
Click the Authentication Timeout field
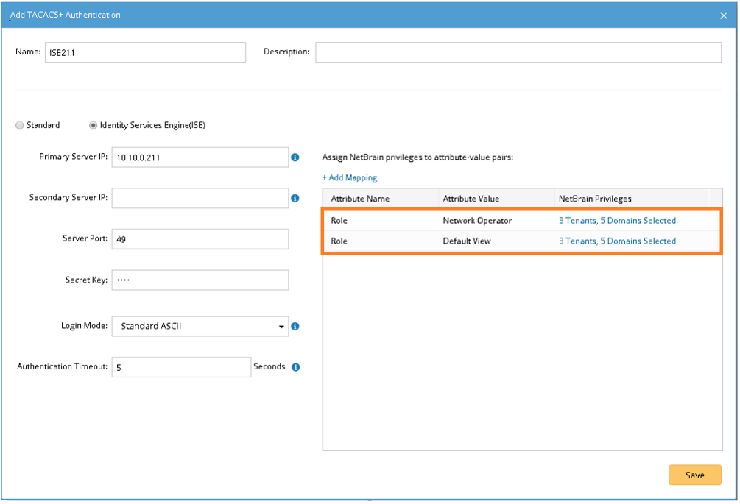coord(181,367)
